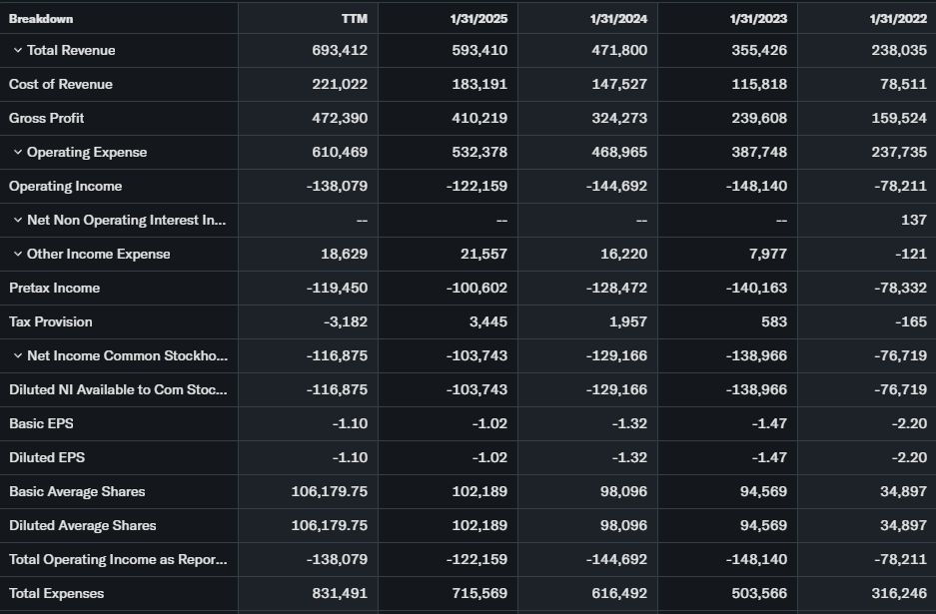Click the 1/31/2023 column header
The image size is (936, 614).
759,19
